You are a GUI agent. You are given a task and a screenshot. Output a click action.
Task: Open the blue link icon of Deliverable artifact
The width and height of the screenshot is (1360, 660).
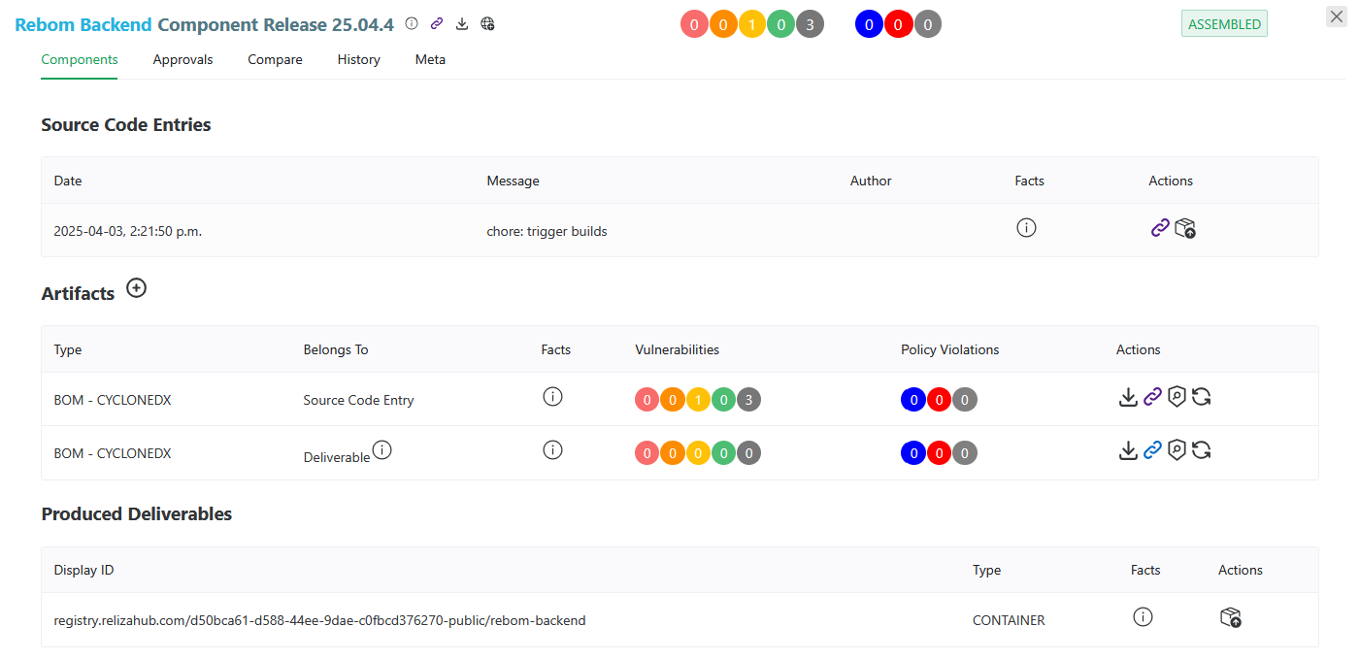(1152, 449)
